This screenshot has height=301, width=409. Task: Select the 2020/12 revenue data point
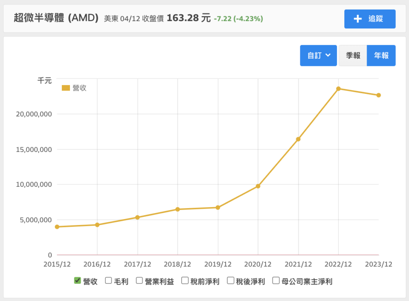click(x=258, y=186)
